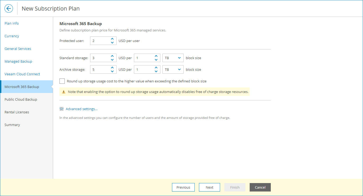363x196 pixels.
Task: Select Rental Licenses in sidebar
Action: click(17, 112)
